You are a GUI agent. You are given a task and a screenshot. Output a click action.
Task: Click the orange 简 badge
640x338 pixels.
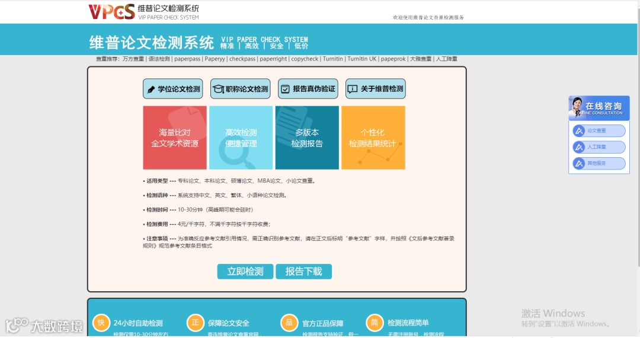click(375, 323)
